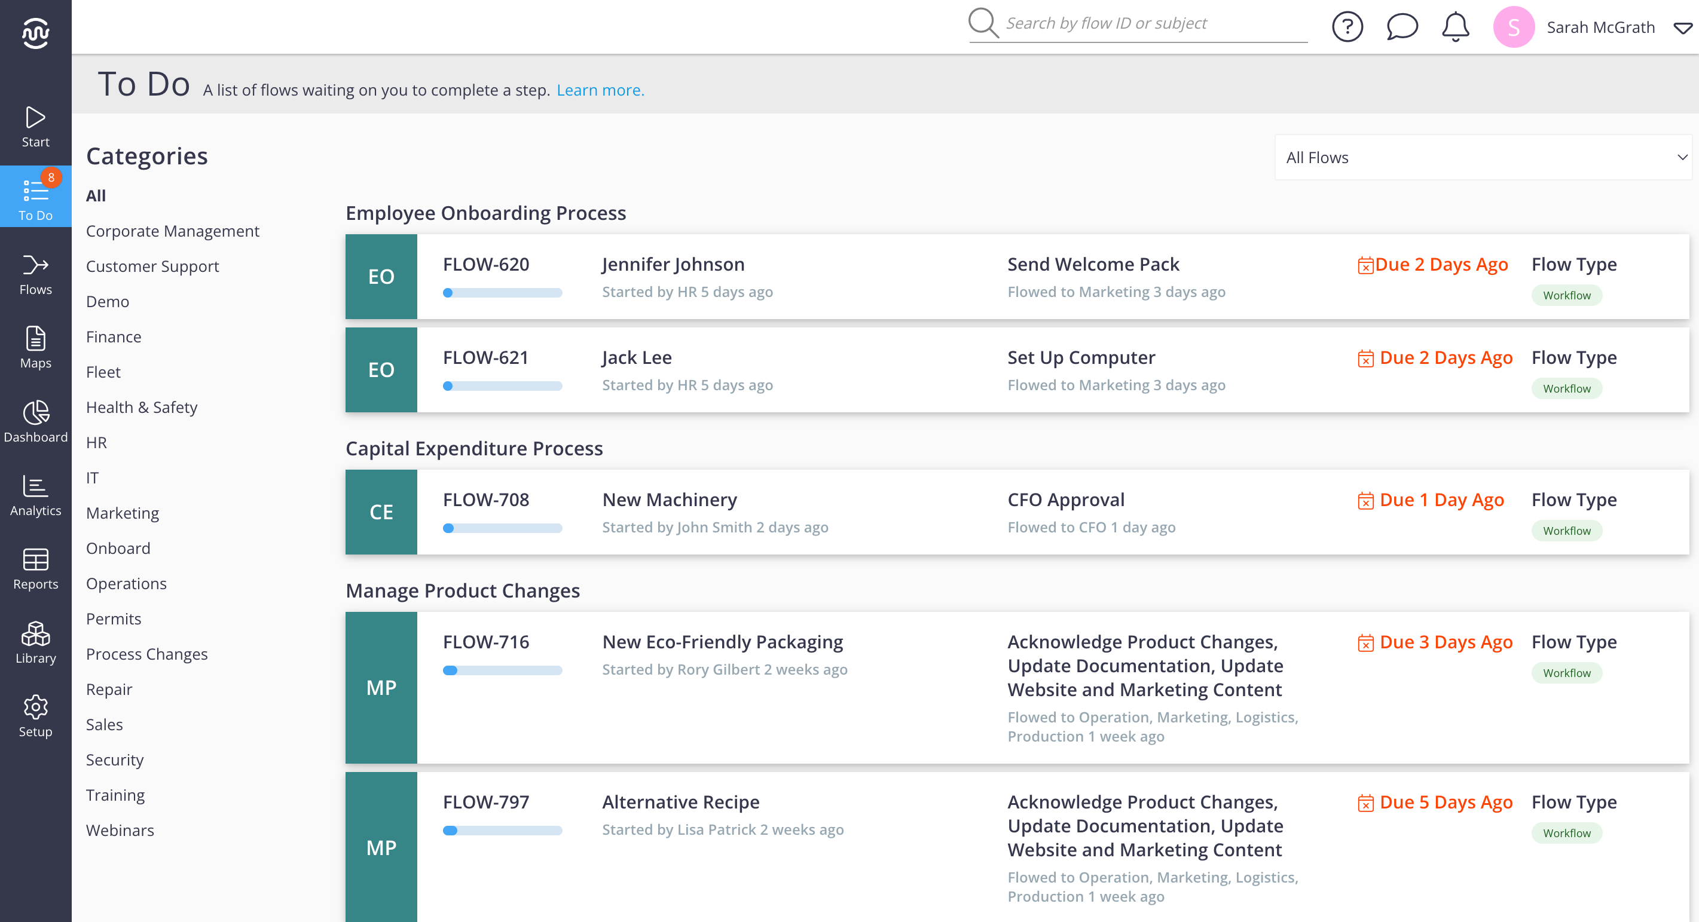Screen dimensions: 1699x922
Task: Open flow FLOW-708 New Machinery
Action: point(670,499)
